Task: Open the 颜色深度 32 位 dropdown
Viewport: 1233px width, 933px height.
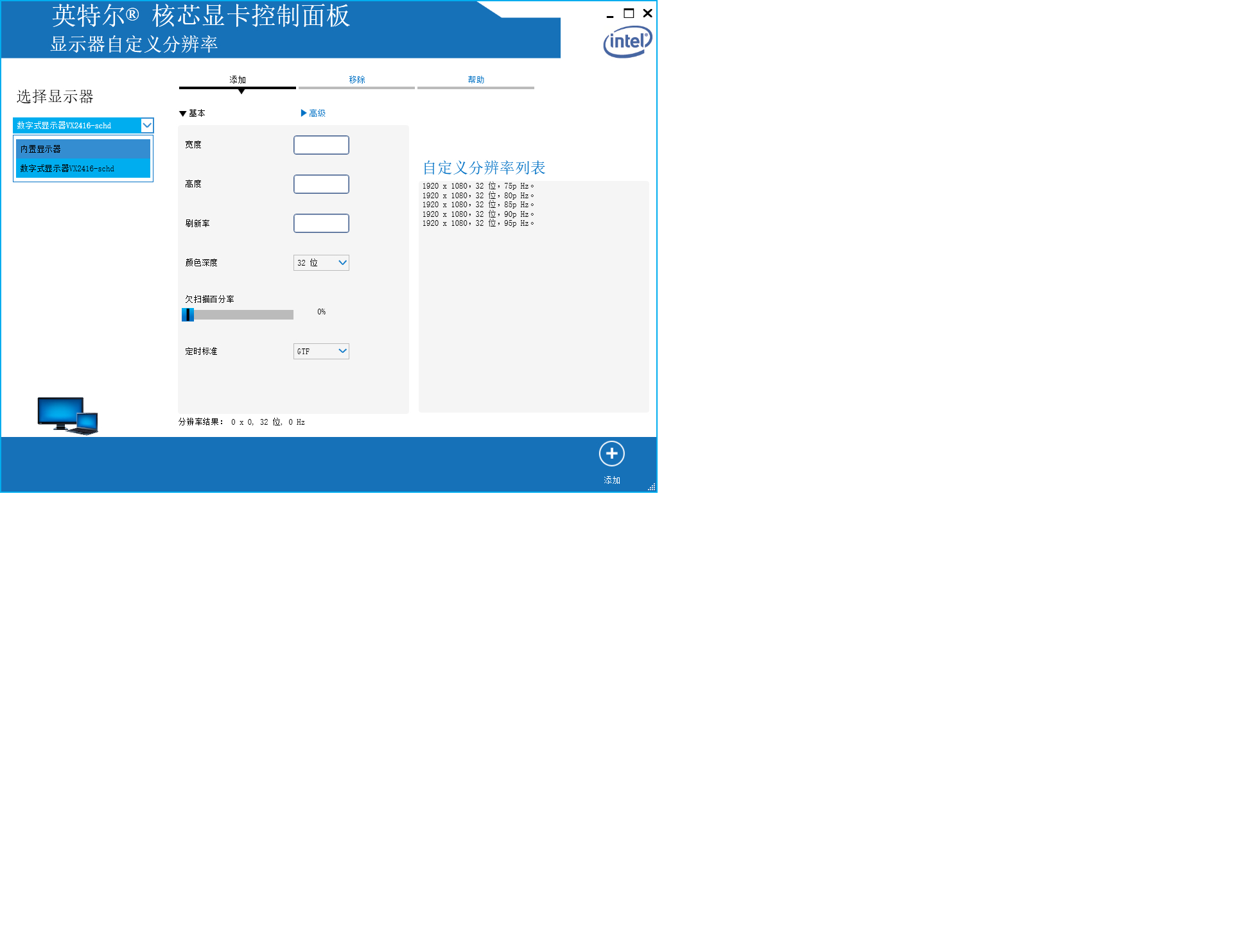Action: point(321,262)
